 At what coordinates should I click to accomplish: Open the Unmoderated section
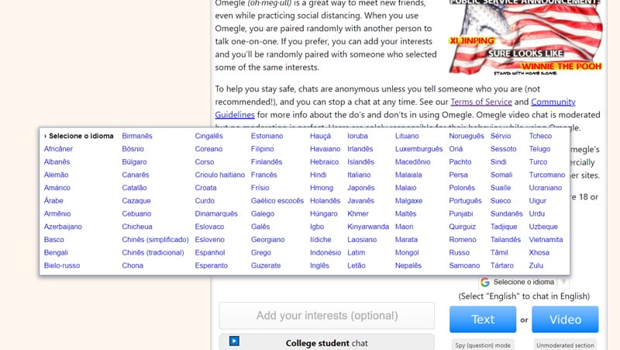565,345
